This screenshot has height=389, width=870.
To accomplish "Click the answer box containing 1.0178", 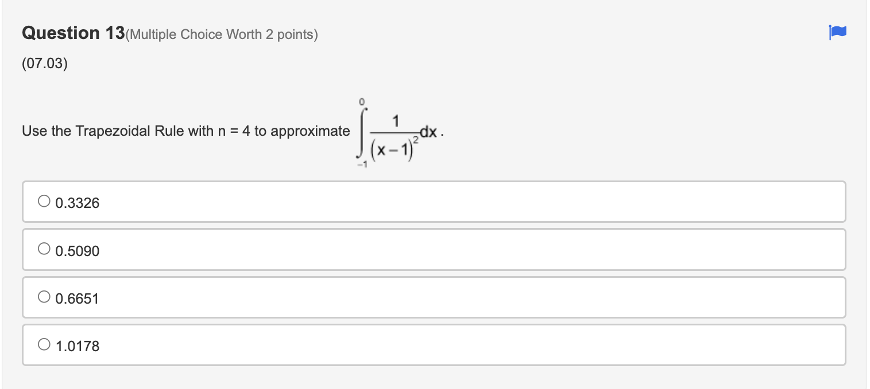I will tap(230, 345).
